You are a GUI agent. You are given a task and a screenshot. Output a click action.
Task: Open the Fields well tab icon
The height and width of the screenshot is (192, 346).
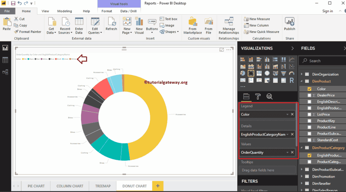point(246,97)
